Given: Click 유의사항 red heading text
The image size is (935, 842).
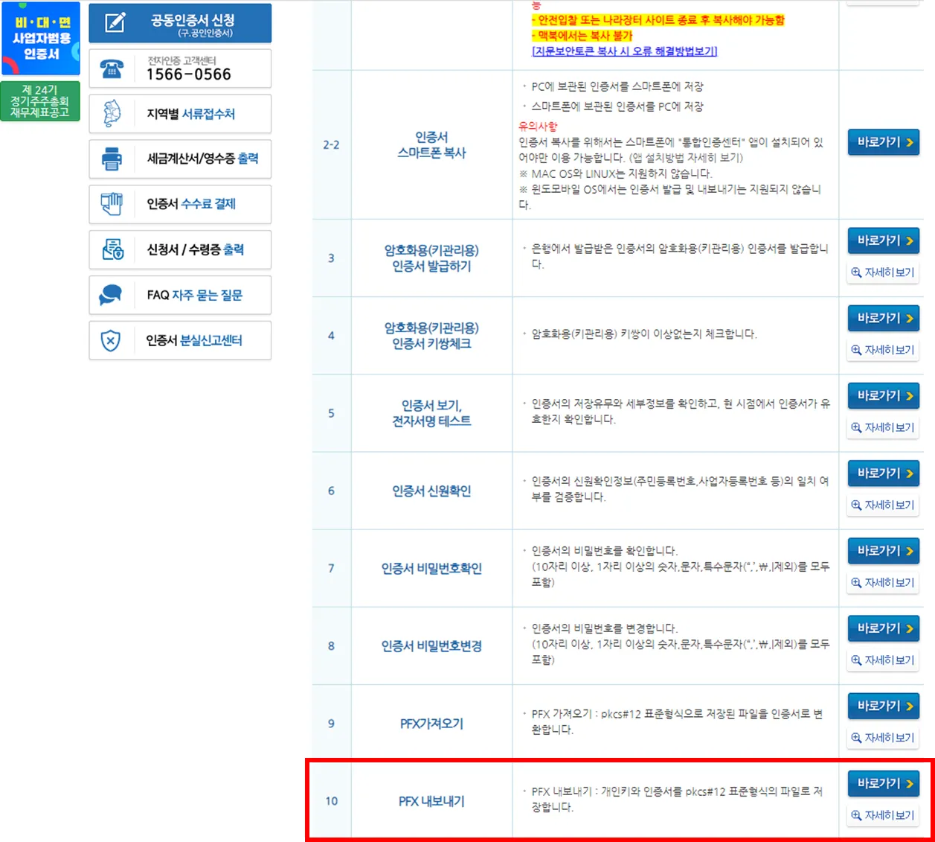Looking at the screenshot, I should [x=538, y=127].
